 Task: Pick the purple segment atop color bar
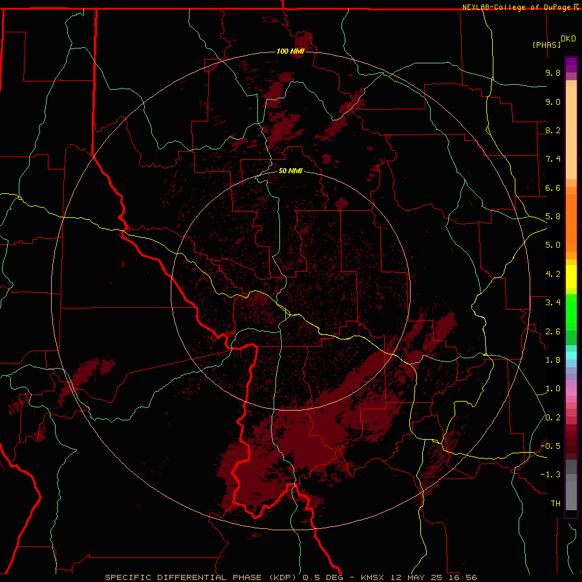click(x=571, y=65)
